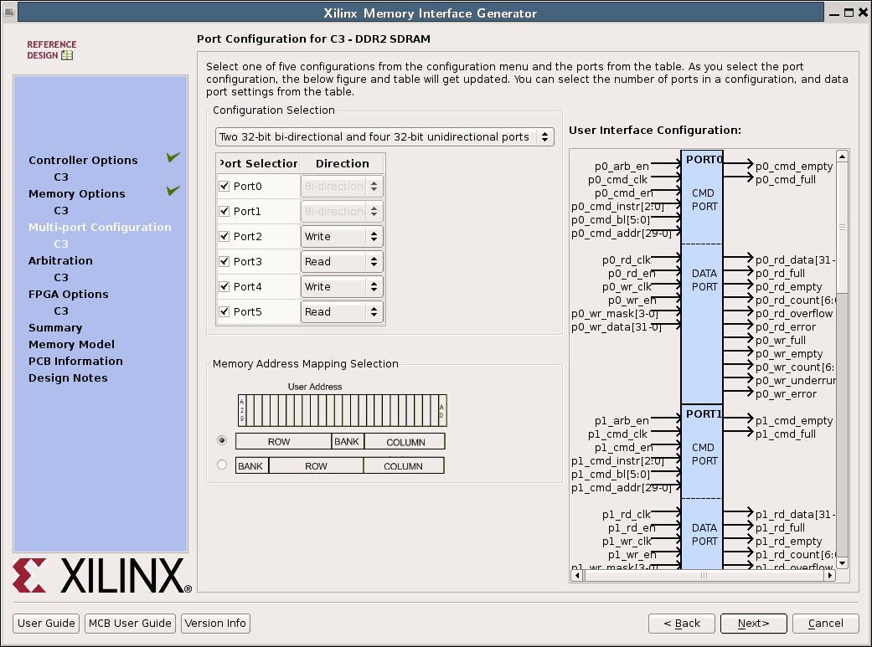Viewport: 872px width, 647px height.
Task: Open Port2 direction dropdown
Action: point(342,237)
